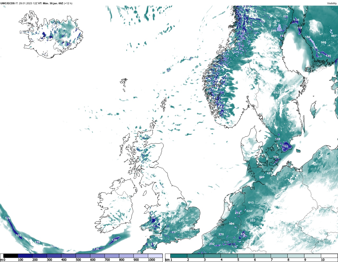Click the '157' value over southern England
338x262 pixels.
tap(174, 232)
